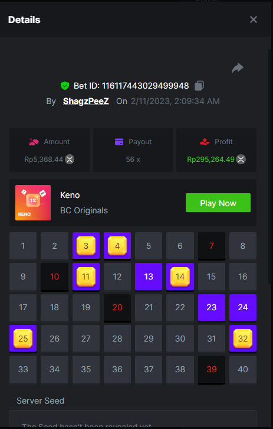Select the red missed tile 7

coord(212,246)
